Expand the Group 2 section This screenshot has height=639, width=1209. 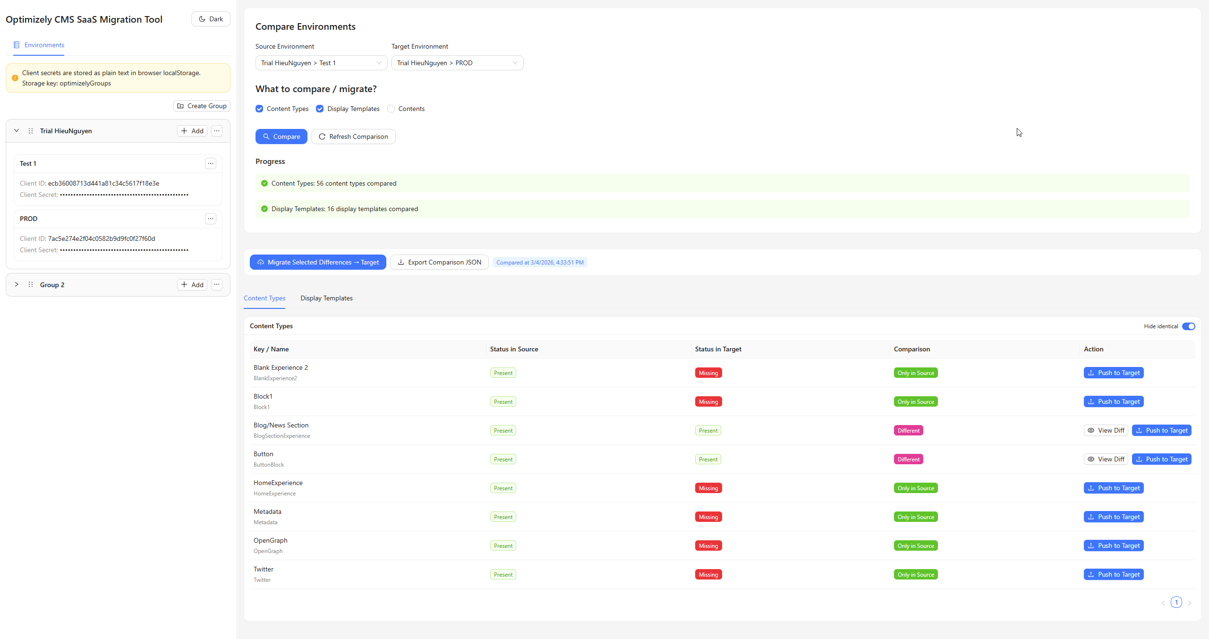pyautogui.click(x=17, y=285)
